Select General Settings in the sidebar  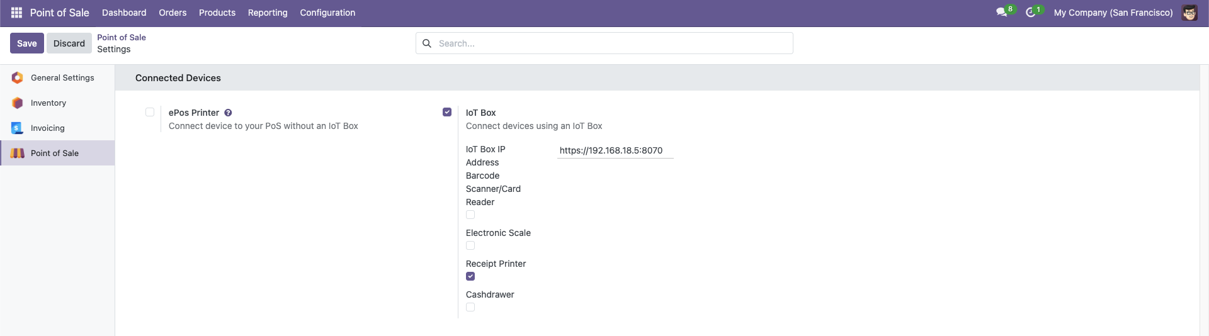[x=57, y=77]
